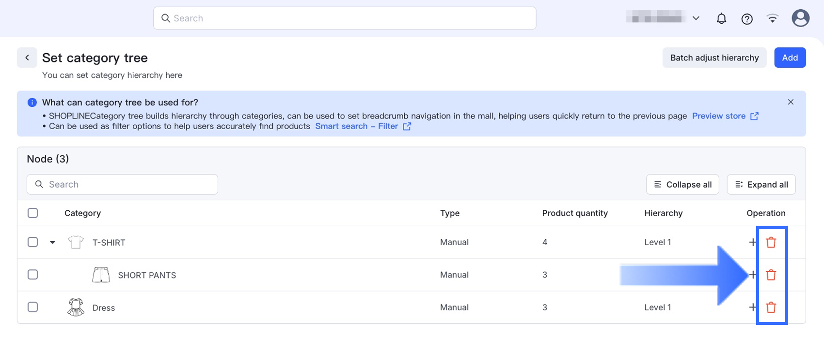Click the user profile avatar icon
The height and width of the screenshot is (350, 824).
(800, 18)
